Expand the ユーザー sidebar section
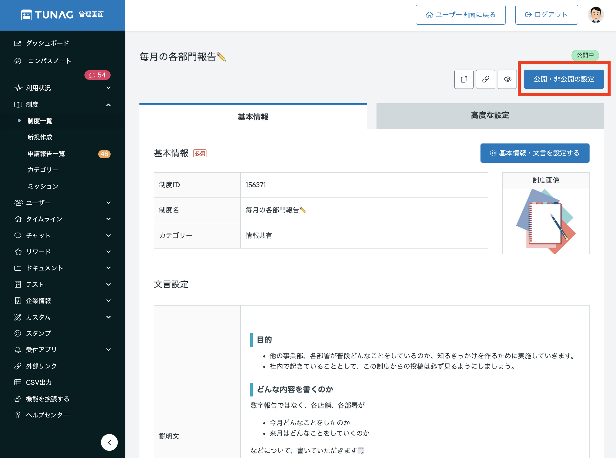The image size is (616, 458). click(108, 203)
